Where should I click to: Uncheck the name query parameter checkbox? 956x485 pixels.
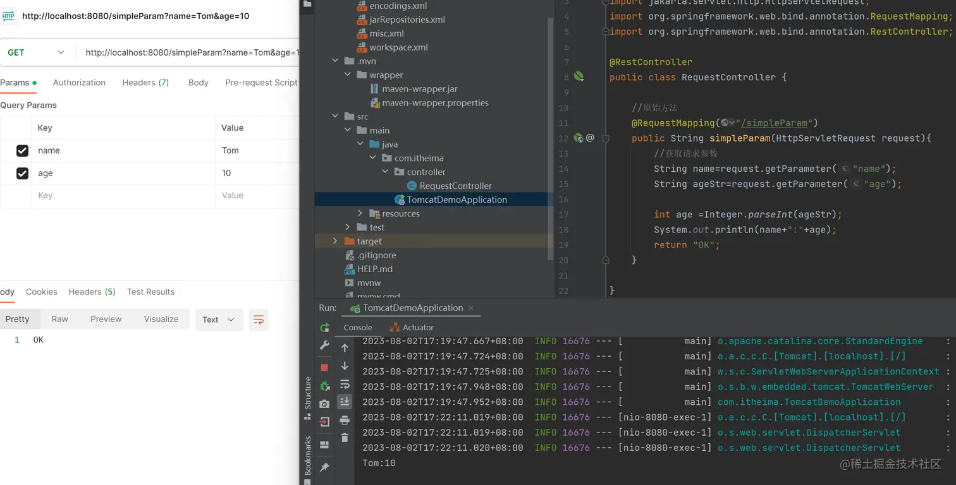[x=22, y=150]
